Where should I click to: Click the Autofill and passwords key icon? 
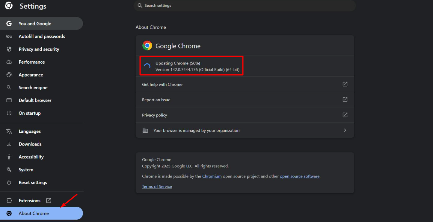tap(9, 36)
